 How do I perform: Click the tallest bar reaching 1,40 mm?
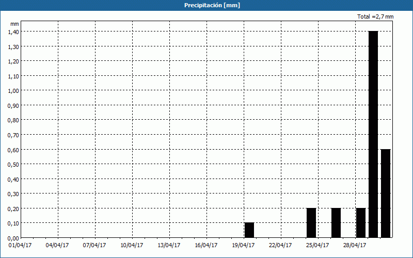[373, 134]
